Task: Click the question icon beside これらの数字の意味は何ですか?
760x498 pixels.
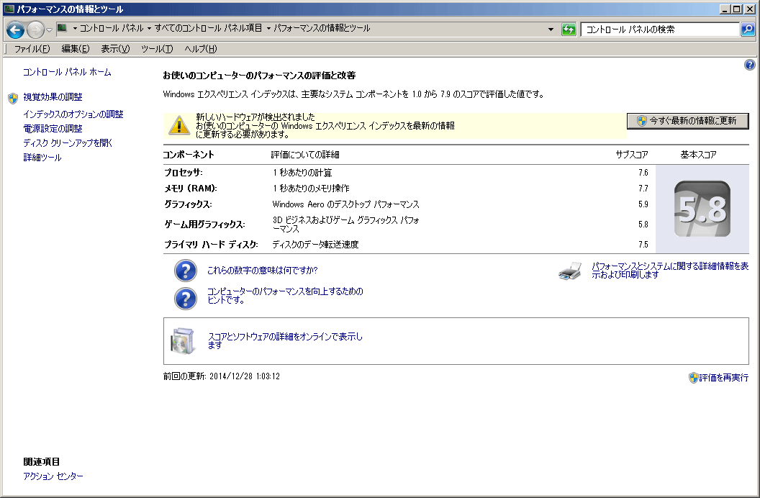Action: pyautogui.click(x=186, y=271)
